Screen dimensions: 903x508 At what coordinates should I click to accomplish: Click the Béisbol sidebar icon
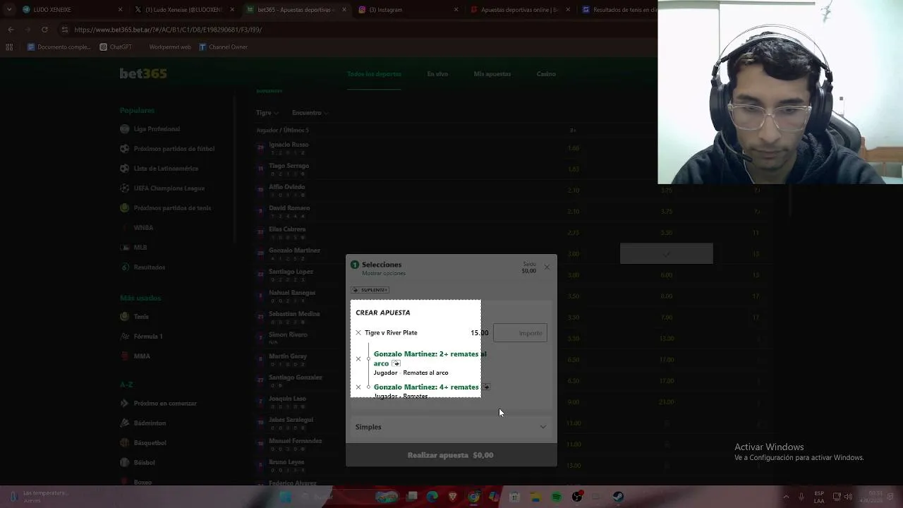(125, 463)
